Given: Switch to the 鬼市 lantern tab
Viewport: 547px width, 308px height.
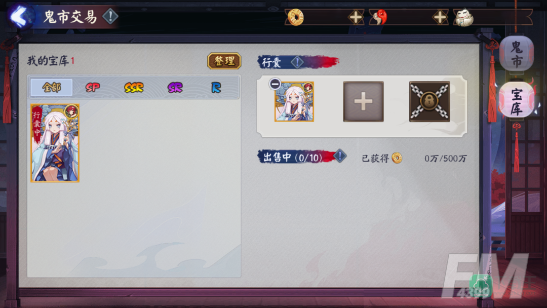Looking at the screenshot, I should click(517, 54).
